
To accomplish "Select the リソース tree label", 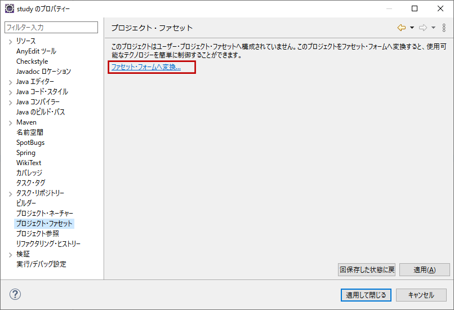I will tap(26, 41).
